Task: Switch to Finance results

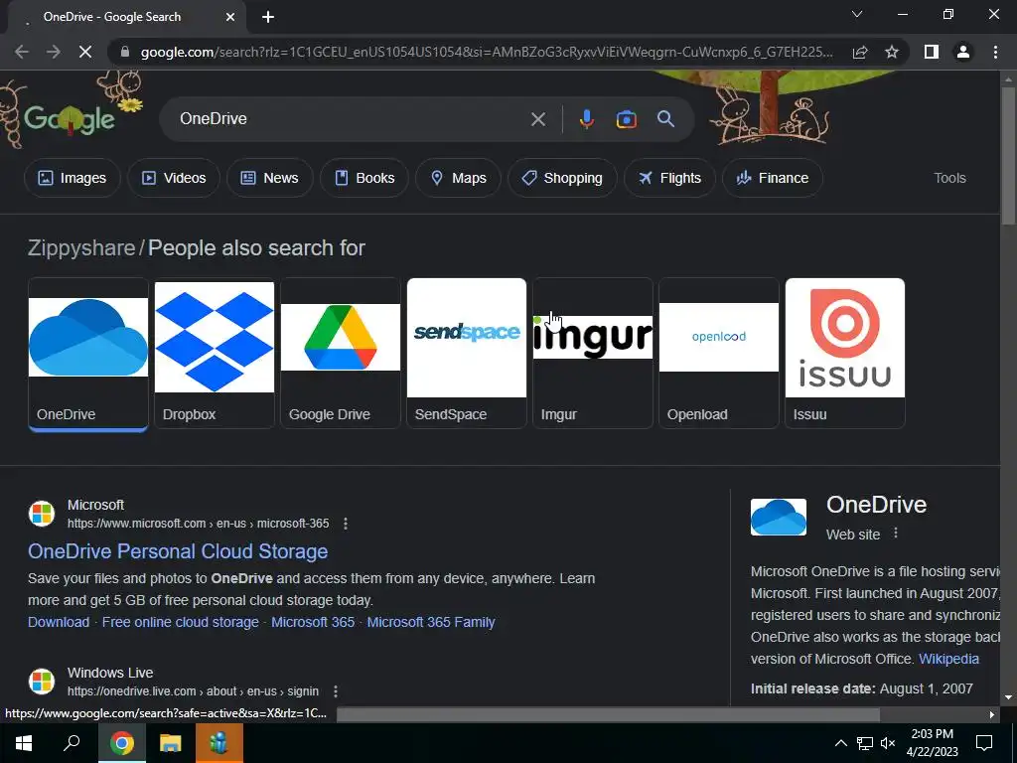Action: [773, 178]
